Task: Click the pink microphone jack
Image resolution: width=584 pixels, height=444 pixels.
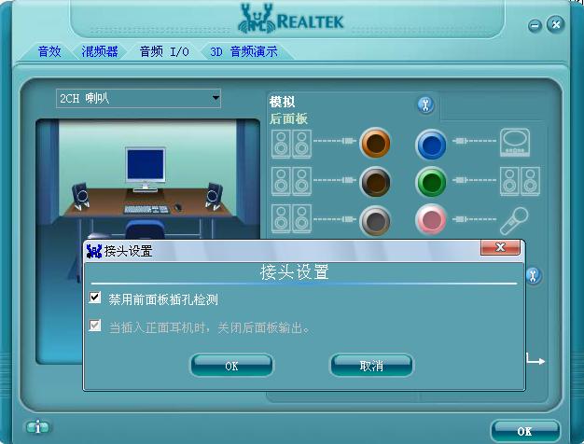Action: 431,219
